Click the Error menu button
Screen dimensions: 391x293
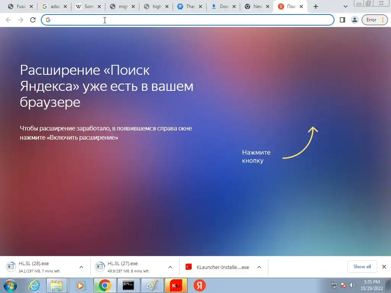(x=375, y=20)
